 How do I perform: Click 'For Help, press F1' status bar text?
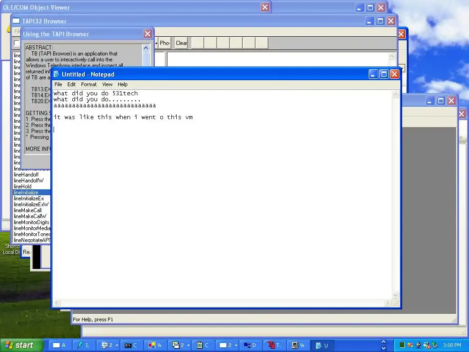93,319
